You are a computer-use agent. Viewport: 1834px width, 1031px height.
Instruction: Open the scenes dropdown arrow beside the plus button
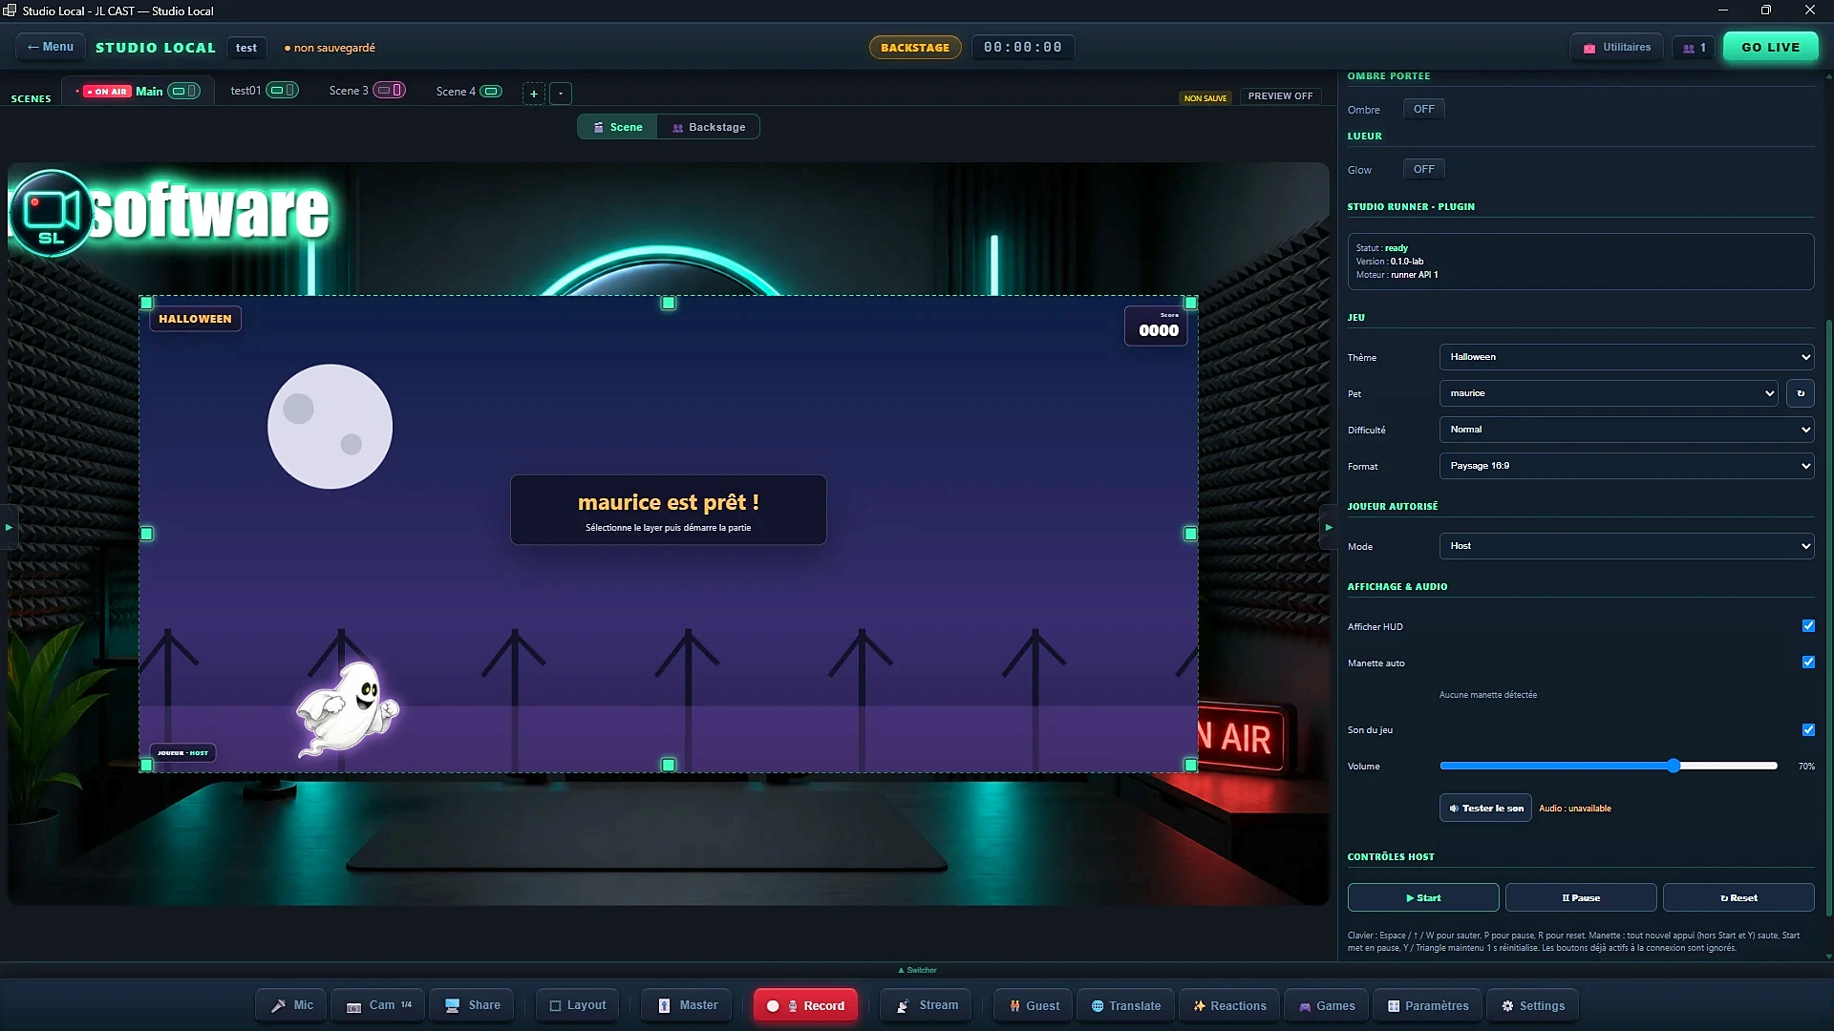pos(561,93)
